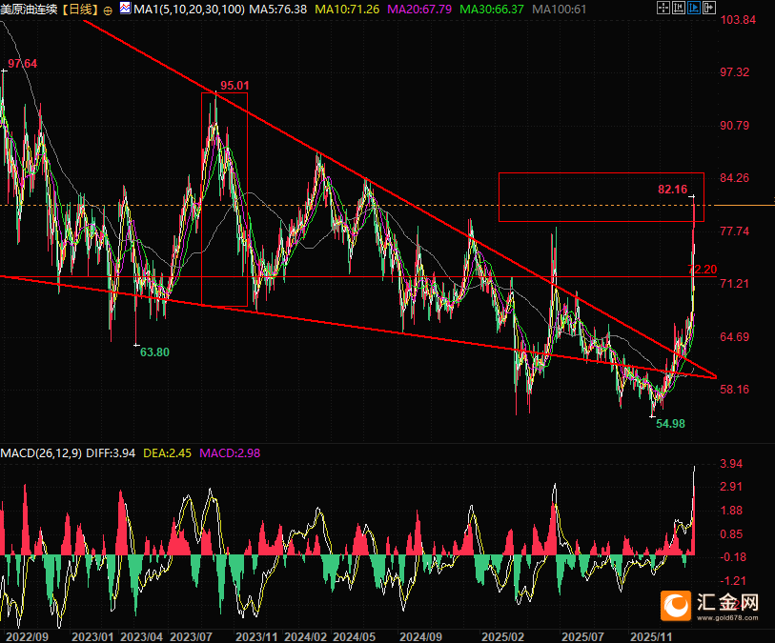Click the 63.80 low price label

click(154, 352)
